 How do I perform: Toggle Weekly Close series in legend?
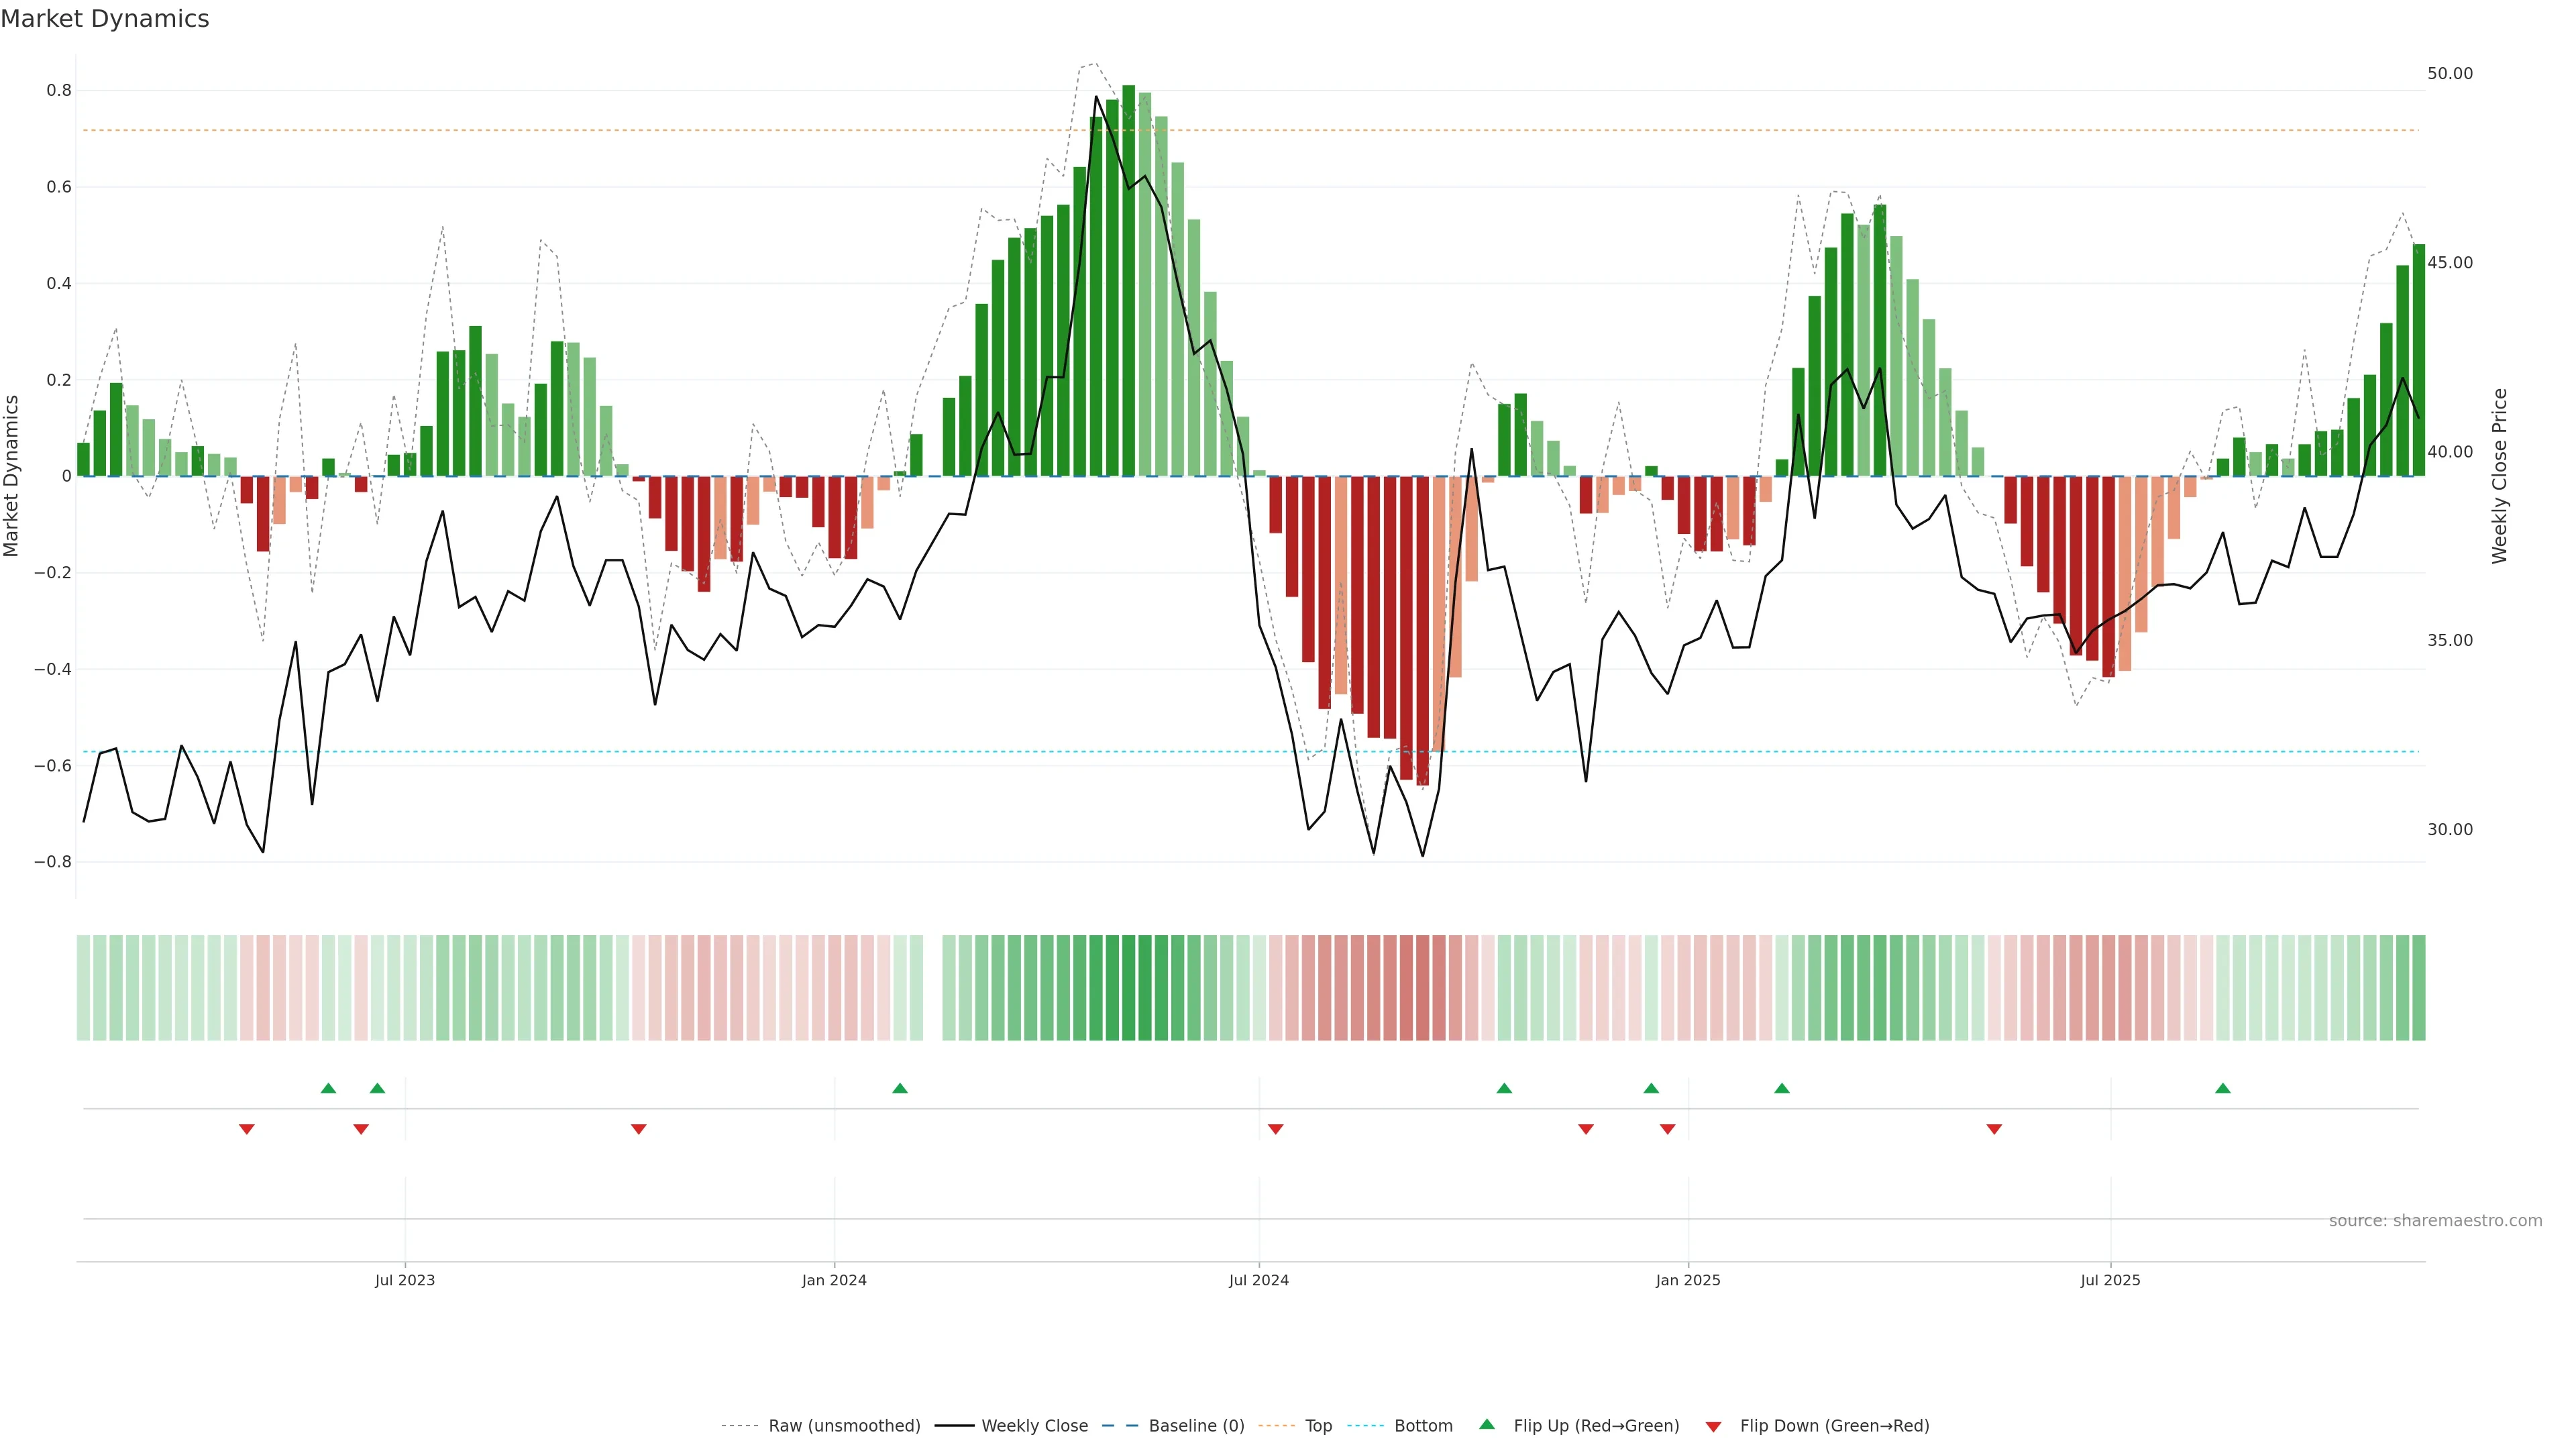1034,1426
